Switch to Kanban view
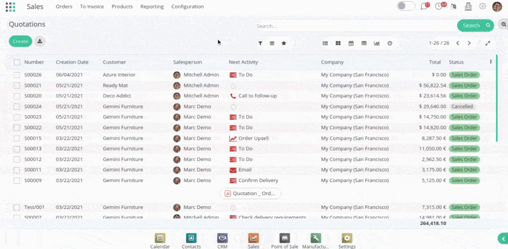Screen dimensions: 508x249 (338, 43)
